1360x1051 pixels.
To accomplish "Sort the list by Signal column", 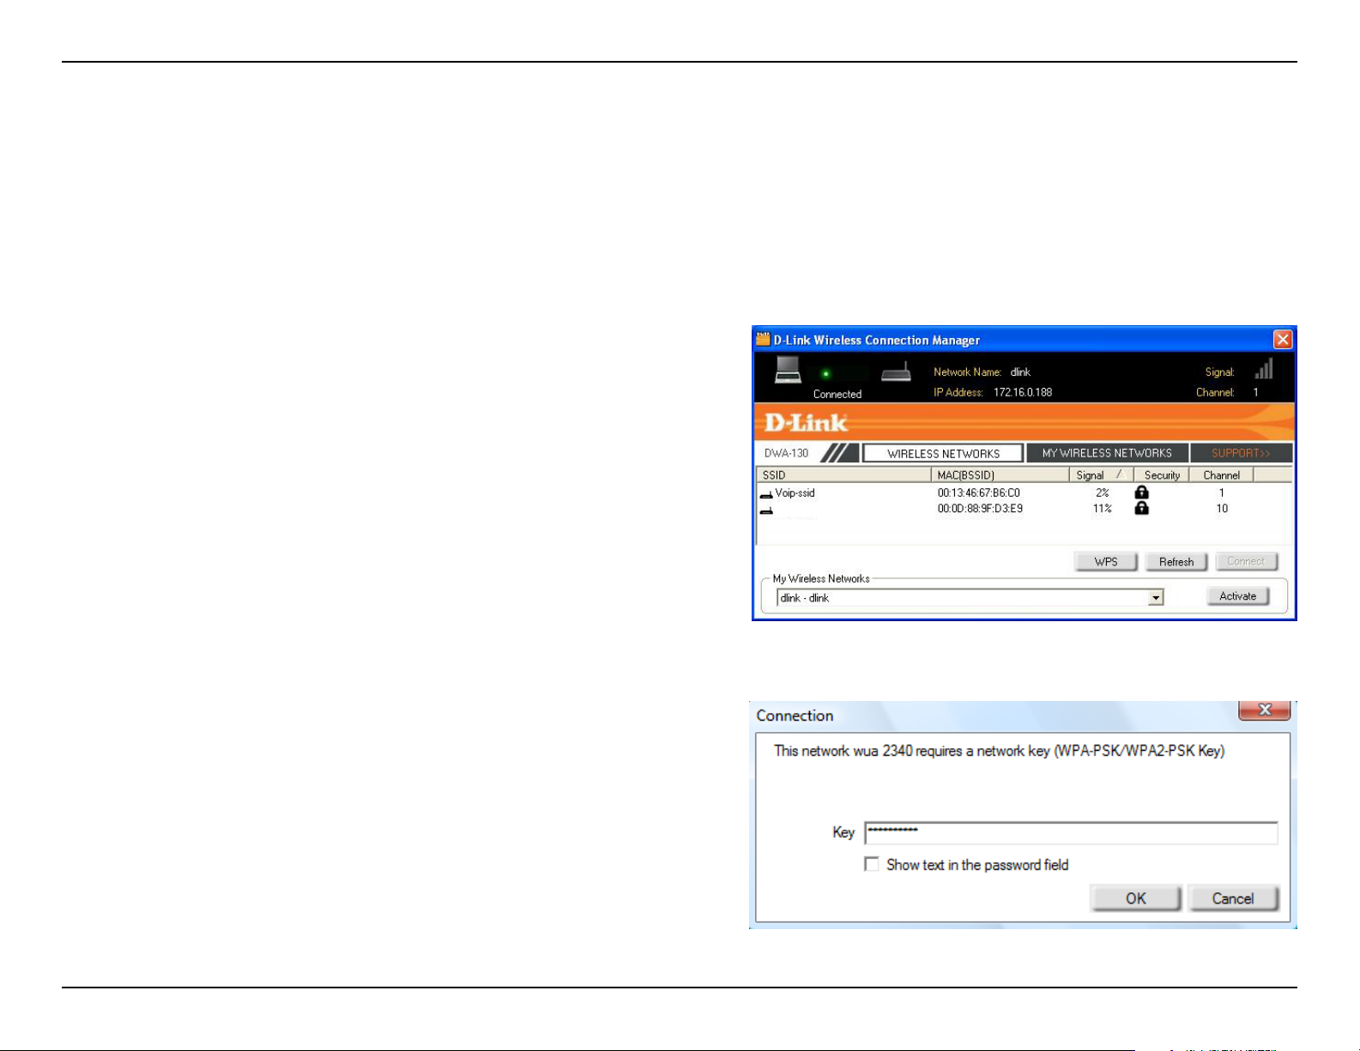I will [1101, 474].
